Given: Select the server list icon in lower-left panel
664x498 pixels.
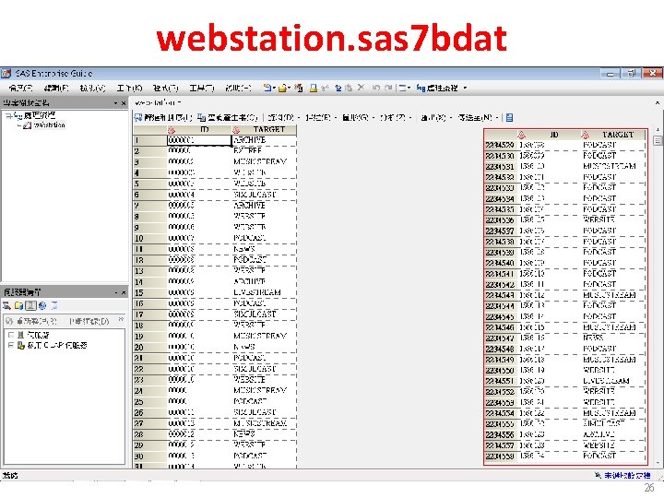Looking at the screenshot, I should pos(30,305).
